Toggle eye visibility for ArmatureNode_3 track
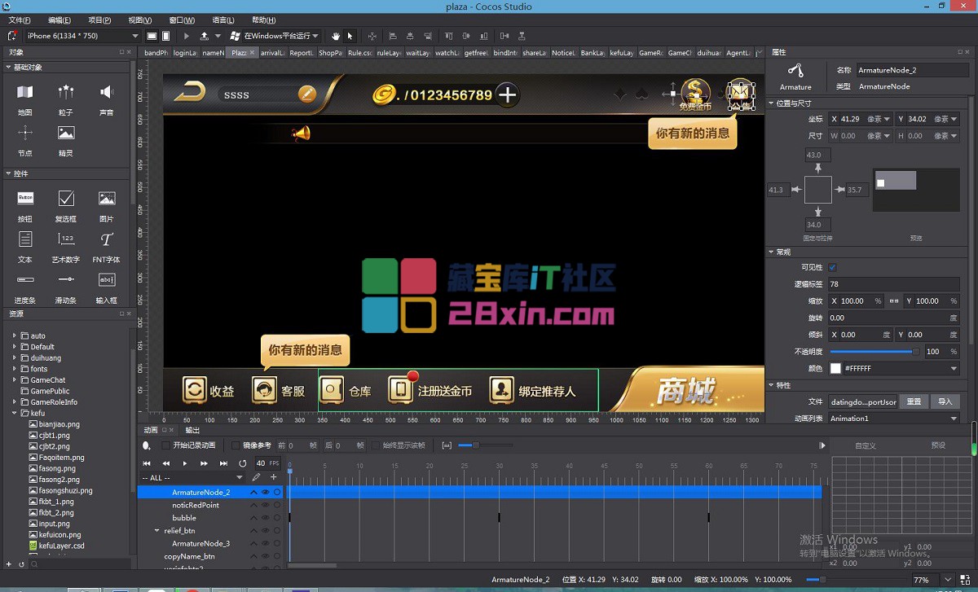 point(265,543)
